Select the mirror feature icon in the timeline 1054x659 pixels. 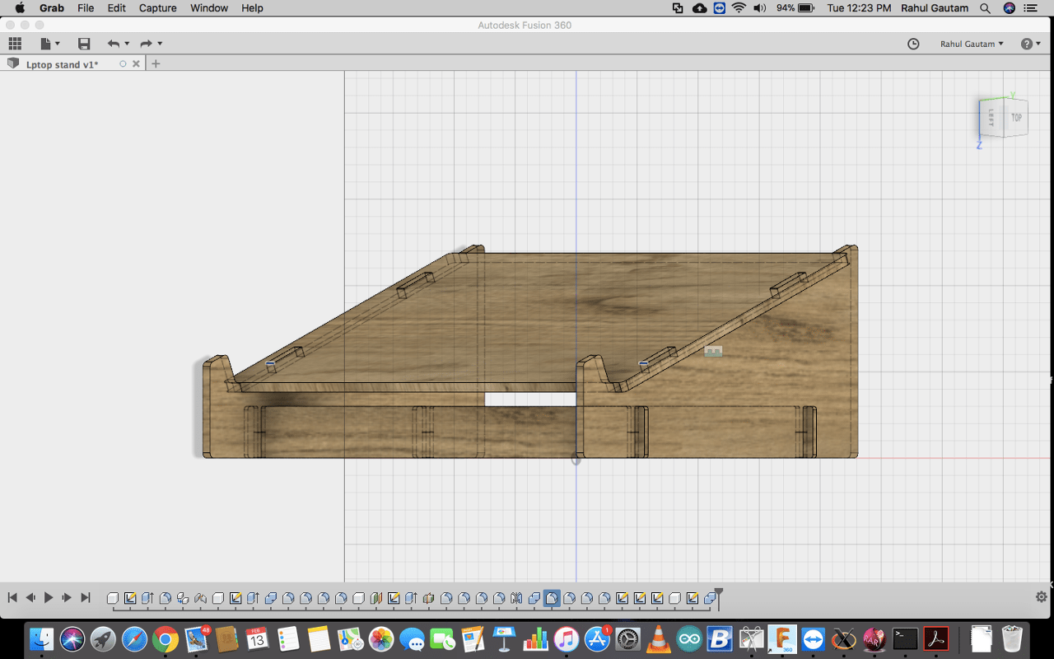[516, 598]
